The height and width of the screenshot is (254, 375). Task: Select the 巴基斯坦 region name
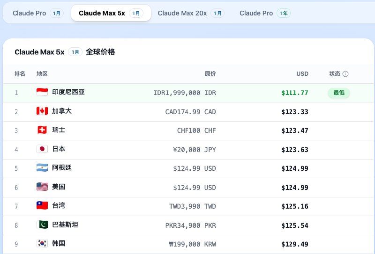[65, 225]
